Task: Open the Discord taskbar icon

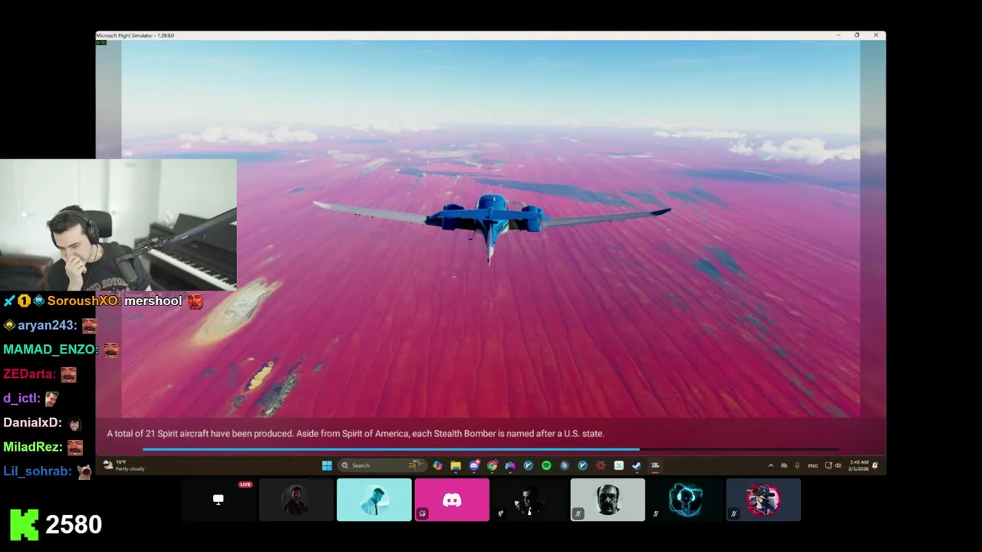Action: click(x=474, y=465)
